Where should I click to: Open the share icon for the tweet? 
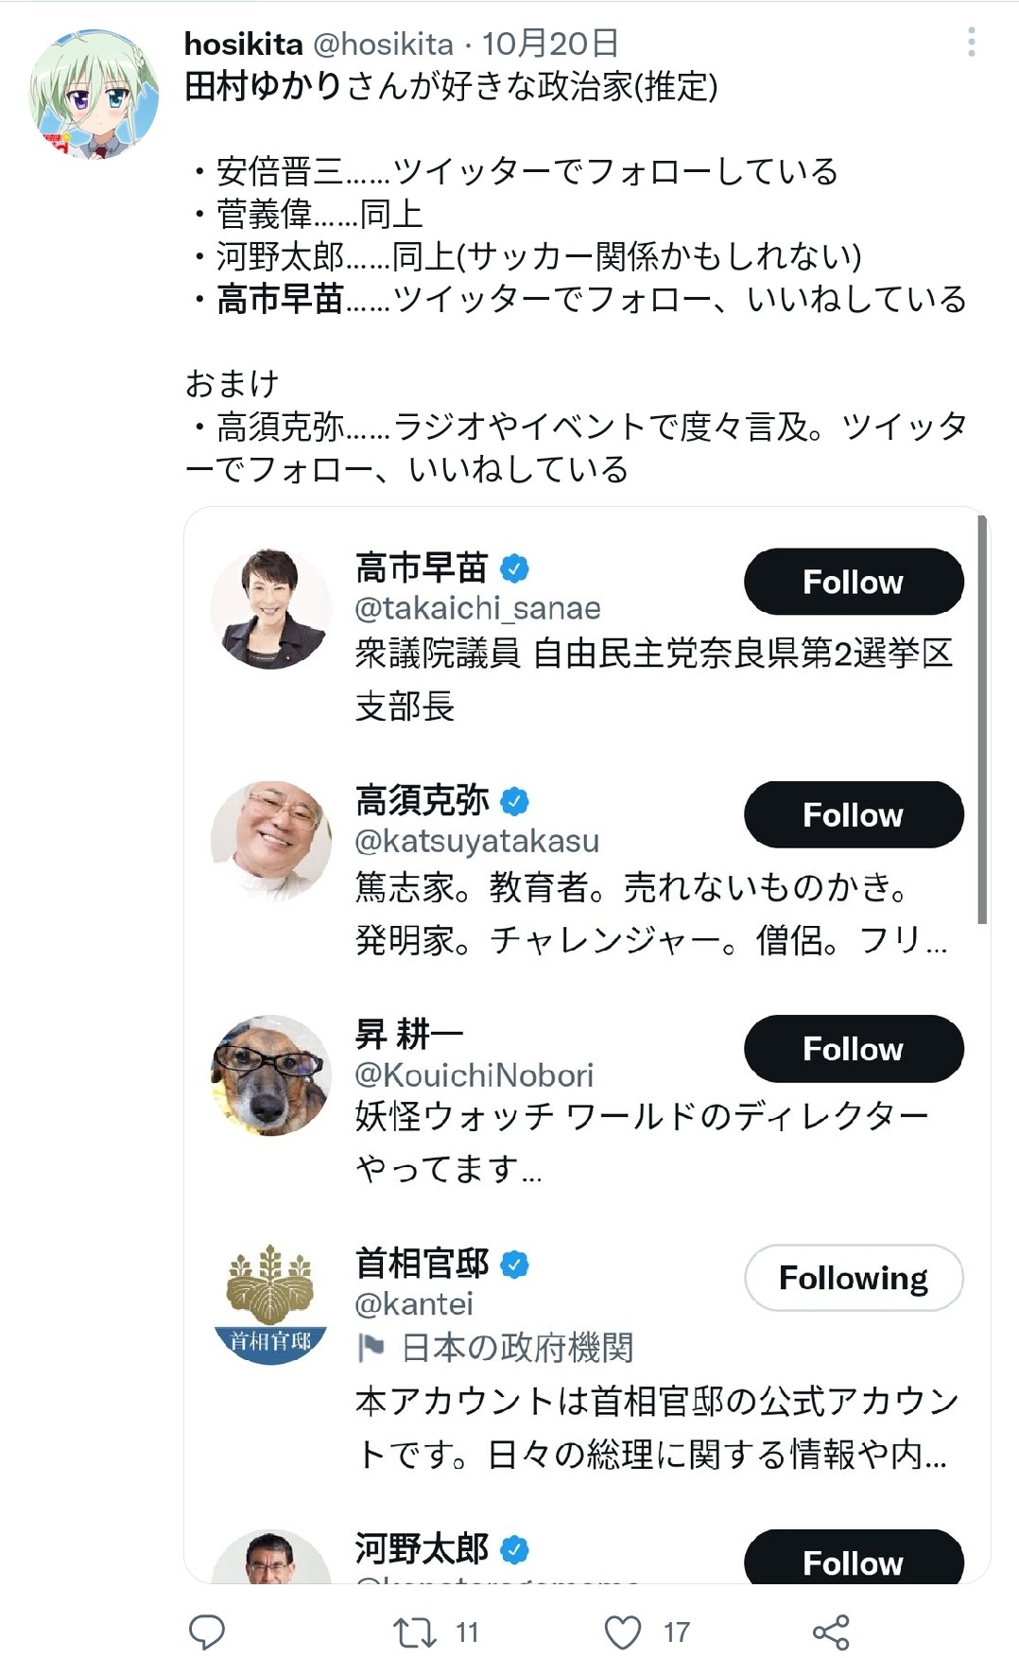(x=831, y=1632)
